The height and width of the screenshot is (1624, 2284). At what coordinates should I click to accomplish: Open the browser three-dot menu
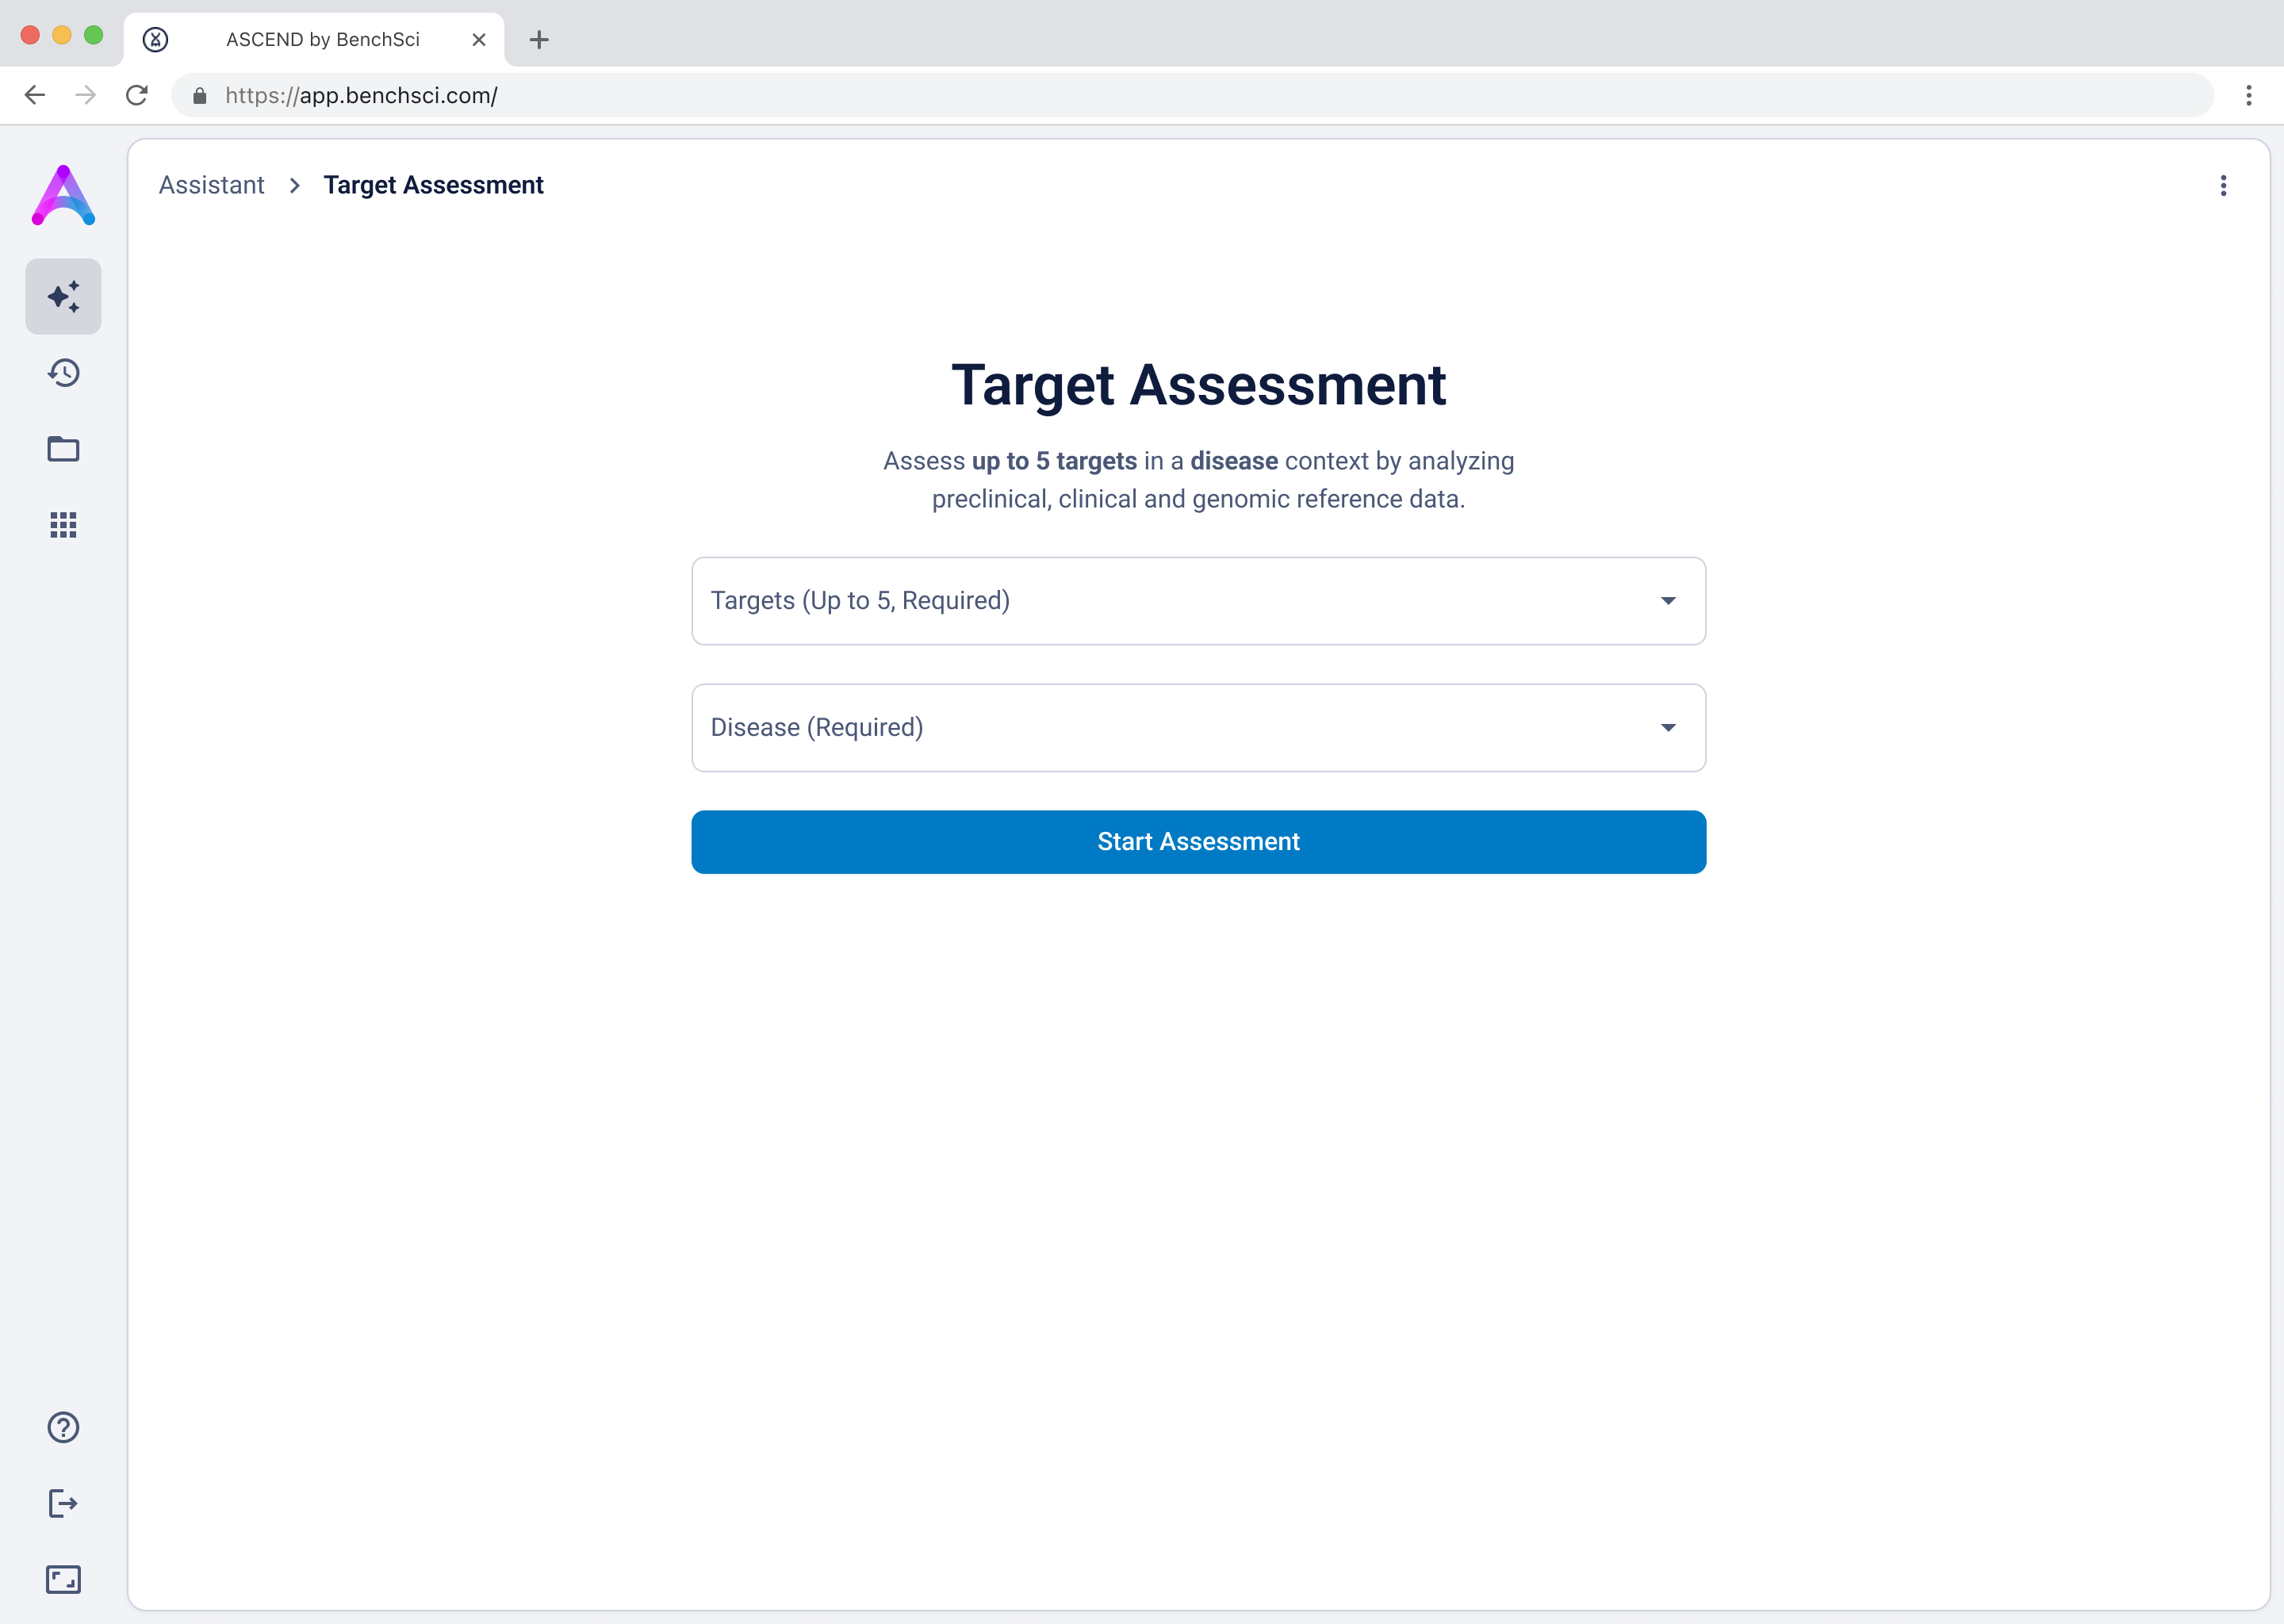[2249, 95]
